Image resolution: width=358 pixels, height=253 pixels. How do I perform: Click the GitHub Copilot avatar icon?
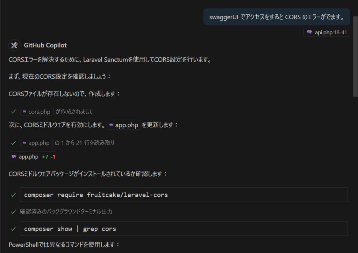pos(14,45)
